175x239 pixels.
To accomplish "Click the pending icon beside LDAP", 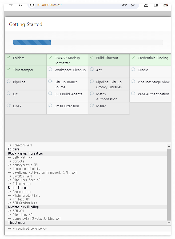I will click(9, 105).
